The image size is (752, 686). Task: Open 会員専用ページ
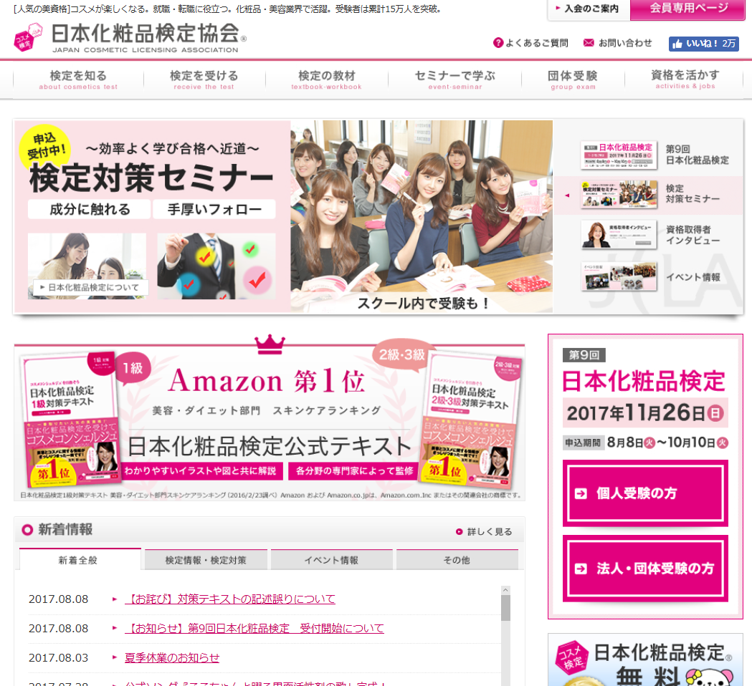(687, 9)
